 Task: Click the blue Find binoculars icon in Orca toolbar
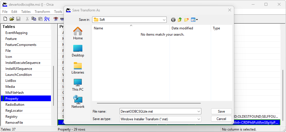click(x=47, y=19)
